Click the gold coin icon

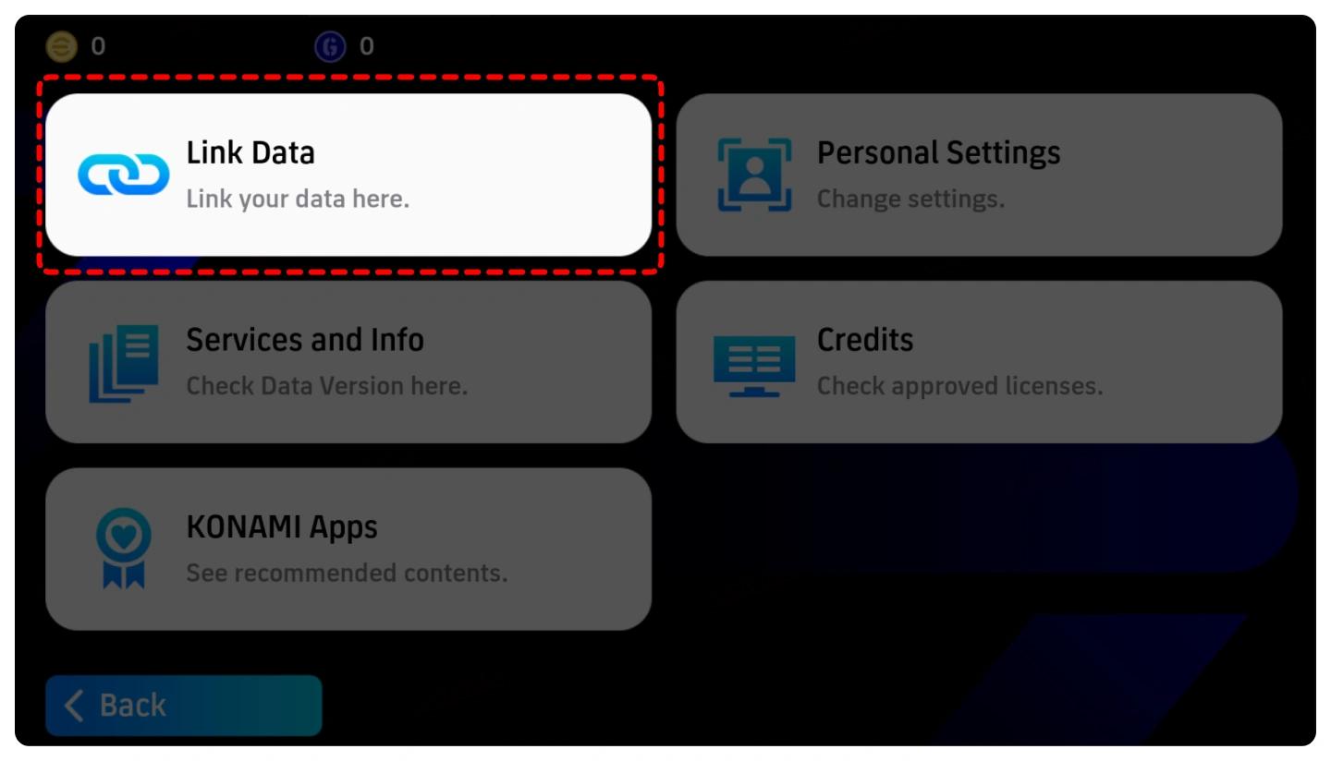(x=62, y=46)
